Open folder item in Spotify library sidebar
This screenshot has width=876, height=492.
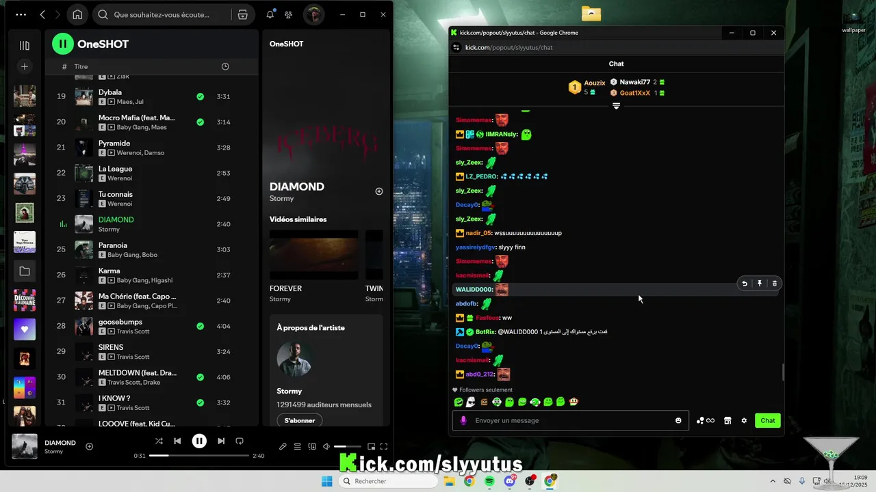coord(25,271)
